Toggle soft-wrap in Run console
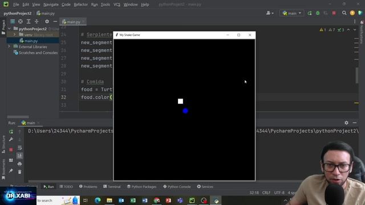This screenshot has width=365, height=205. [20, 148]
